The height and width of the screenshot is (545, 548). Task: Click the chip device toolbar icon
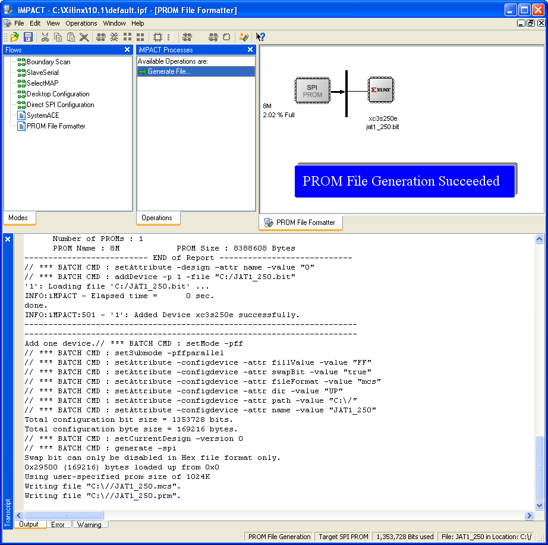(158, 37)
